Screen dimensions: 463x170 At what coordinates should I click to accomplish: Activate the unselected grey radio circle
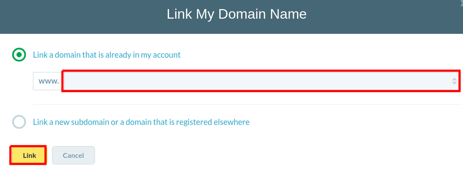19,122
